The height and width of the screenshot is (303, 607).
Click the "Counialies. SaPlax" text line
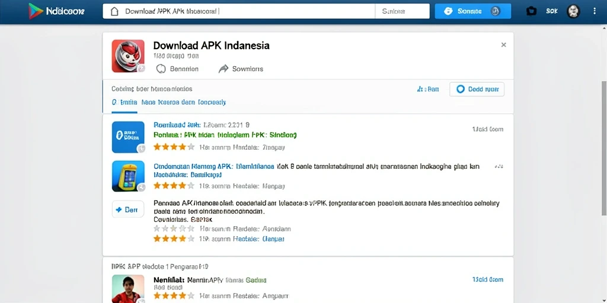[183, 219]
